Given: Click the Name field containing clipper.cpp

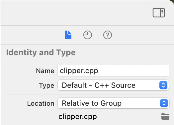Looking at the screenshot, I should click(x=113, y=71).
